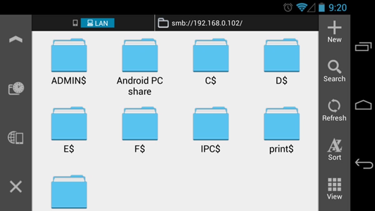
Task: Open the C$ shared folder
Action: [211, 56]
